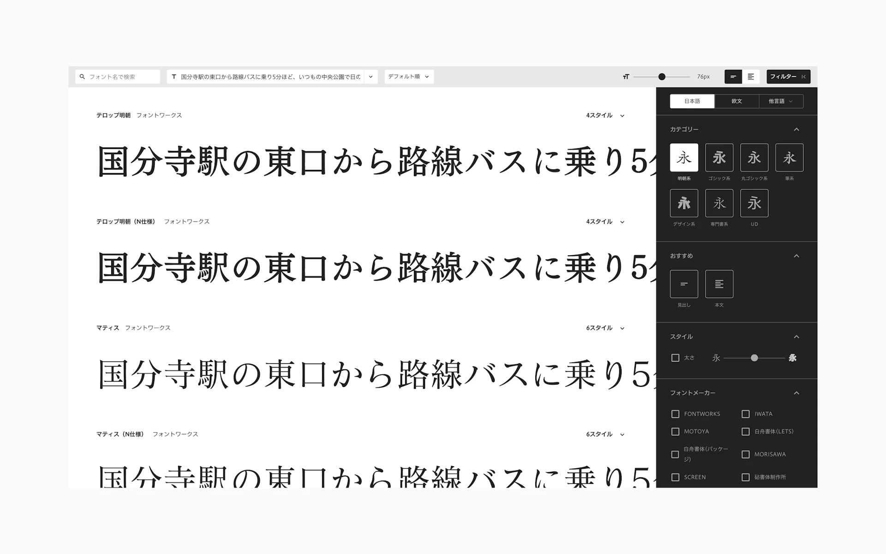The height and width of the screenshot is (554, 886).
Task: Open the マティス(N仕様) font name
Action: tap(120, 434)
